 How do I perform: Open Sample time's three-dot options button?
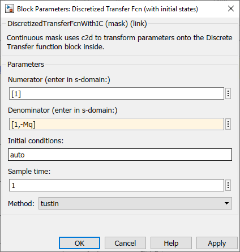tap(228, 185)
